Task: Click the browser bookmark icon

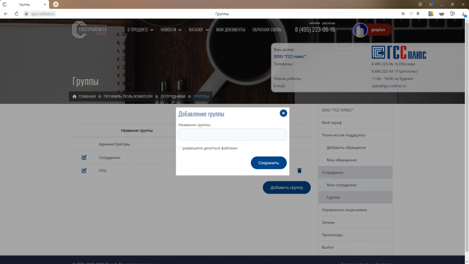Action: pyautogui.click(x=418, y=13)
